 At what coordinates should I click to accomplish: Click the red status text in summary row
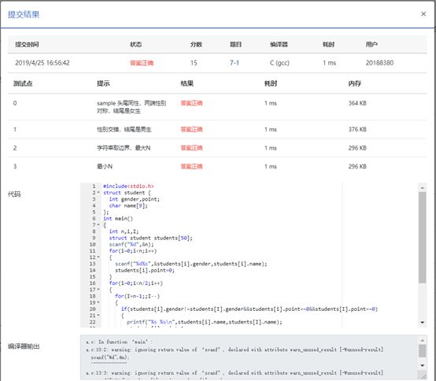[x=142, y=63]
